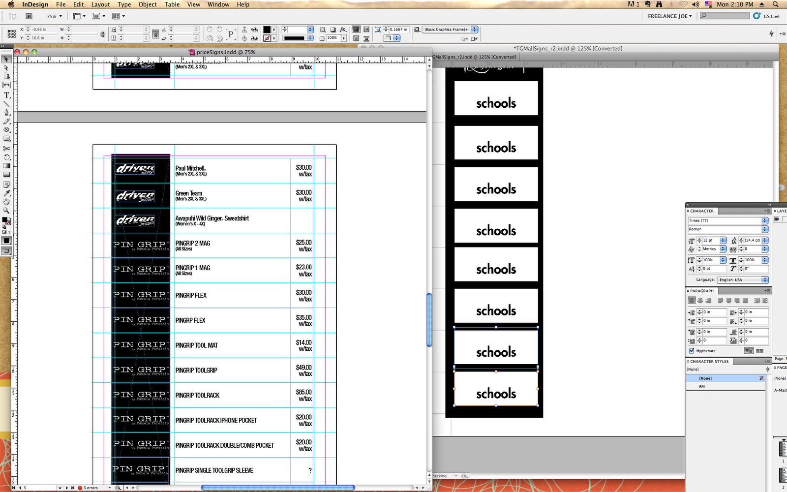Click the reference point locator grid
787x492 pixels.
tap(11, 33)
